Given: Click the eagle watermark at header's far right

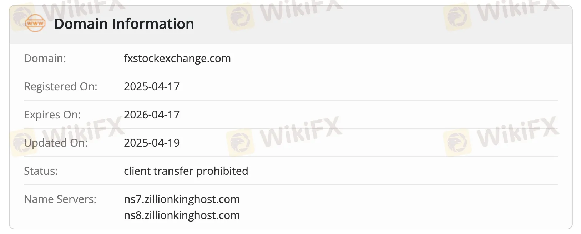Looking at the screenshot, I should [457, 16].
